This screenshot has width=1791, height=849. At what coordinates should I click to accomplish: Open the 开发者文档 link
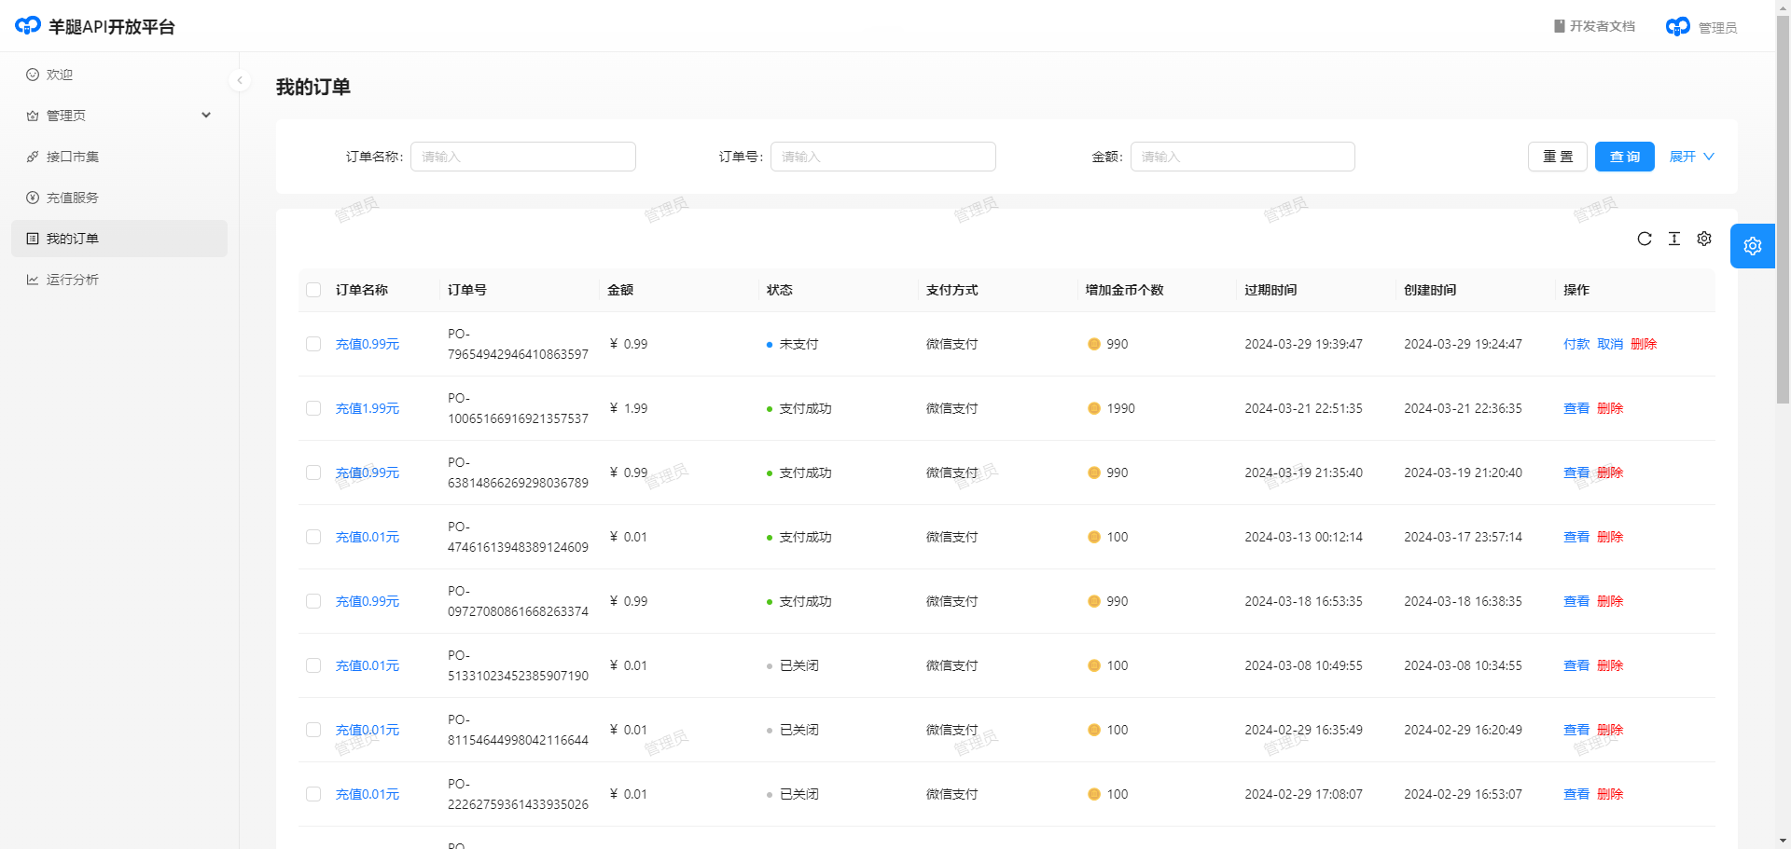[1594, 26]
